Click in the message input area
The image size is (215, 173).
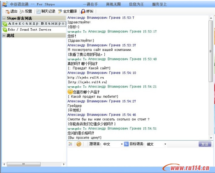point(140,157)
